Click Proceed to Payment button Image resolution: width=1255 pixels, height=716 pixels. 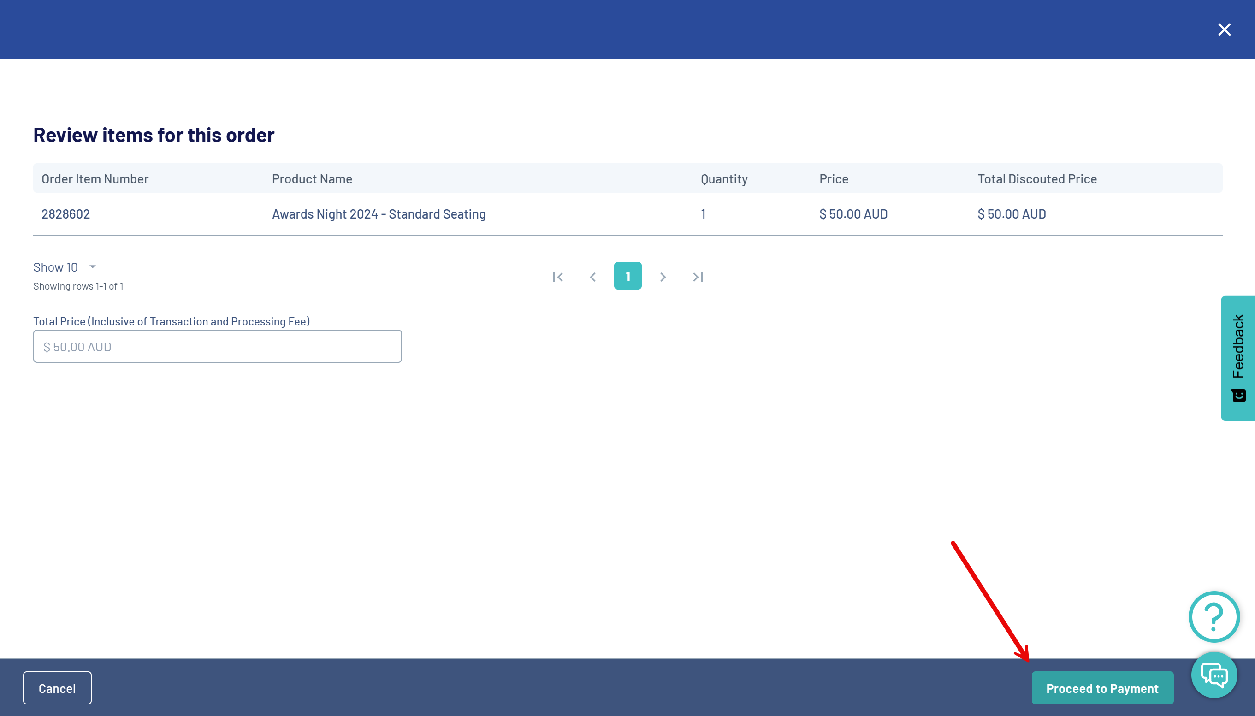tap(1102, 688)
